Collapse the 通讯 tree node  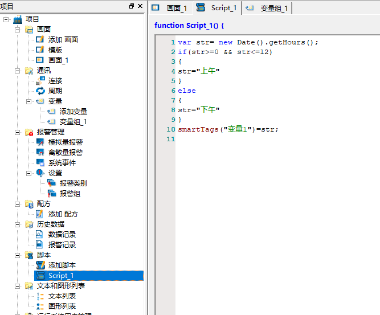(x=17, y=71)
